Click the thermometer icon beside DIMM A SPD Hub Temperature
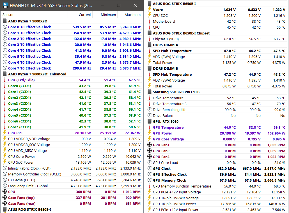Screen dimensions: 289x213 pyautogui.click(x=150, y=51)
